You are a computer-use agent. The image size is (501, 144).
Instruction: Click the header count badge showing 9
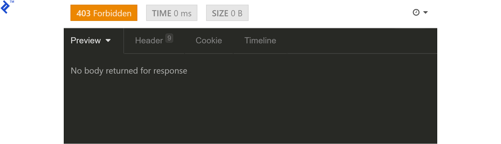tap(169, 38)
